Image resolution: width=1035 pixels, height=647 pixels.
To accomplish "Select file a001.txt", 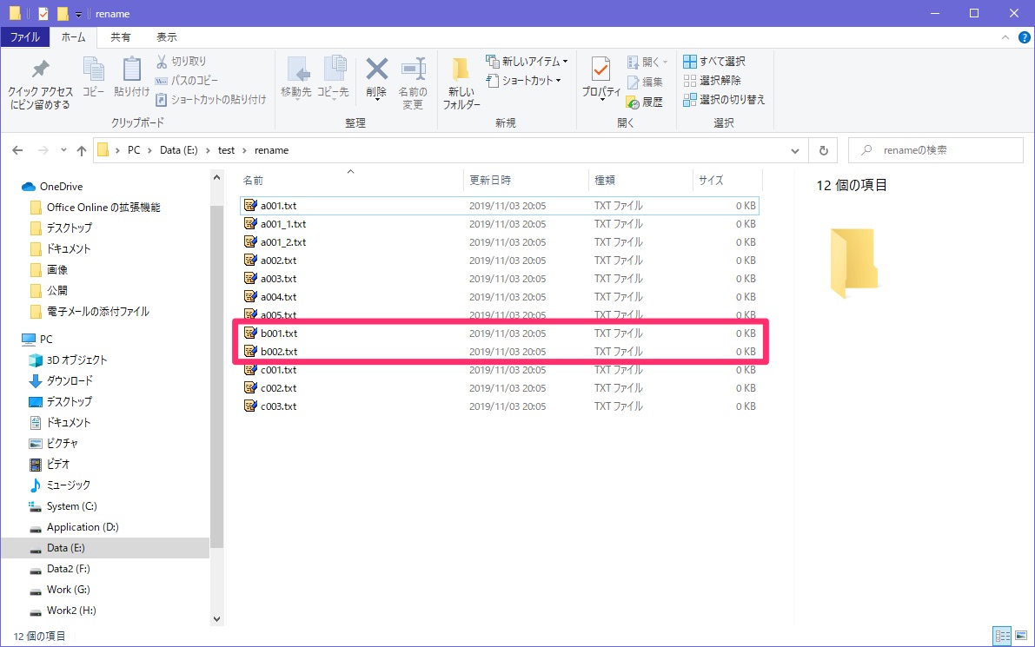I will pos(500,206).
